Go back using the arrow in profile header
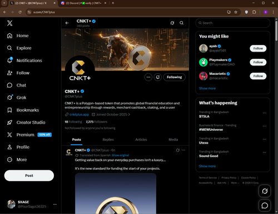The width and height of the screenshot is (278, 214). click(67, 23)
